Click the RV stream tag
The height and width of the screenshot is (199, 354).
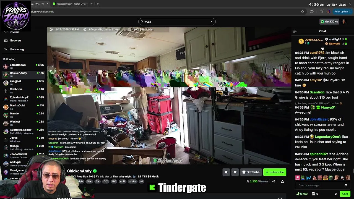114,182
